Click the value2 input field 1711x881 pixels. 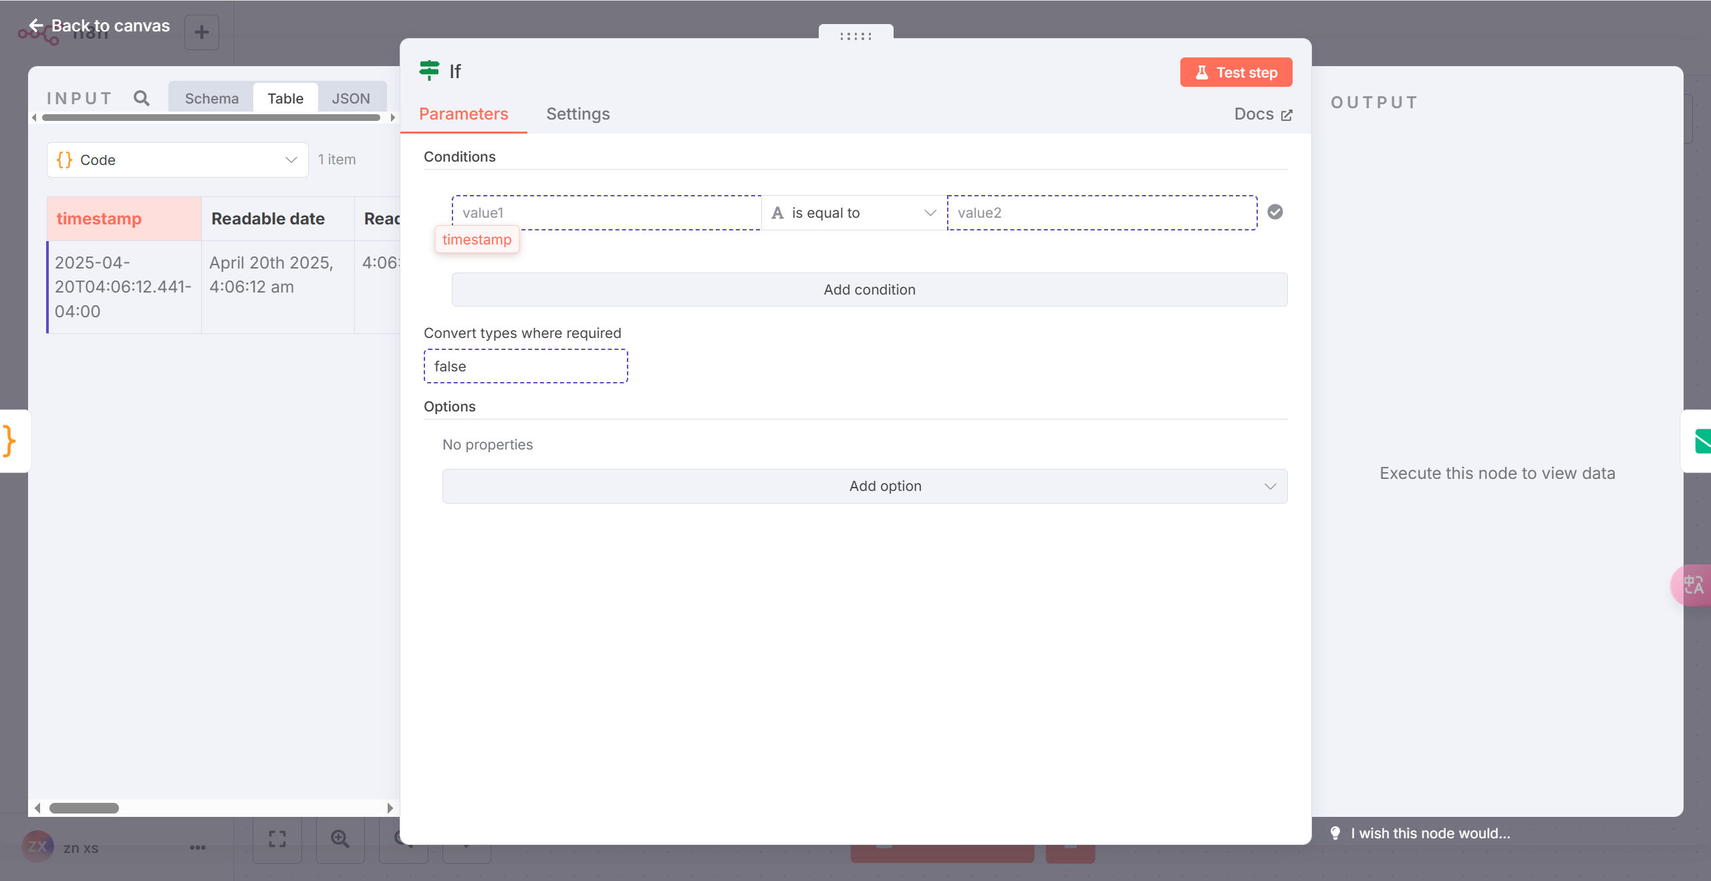tap(1101, 212)
